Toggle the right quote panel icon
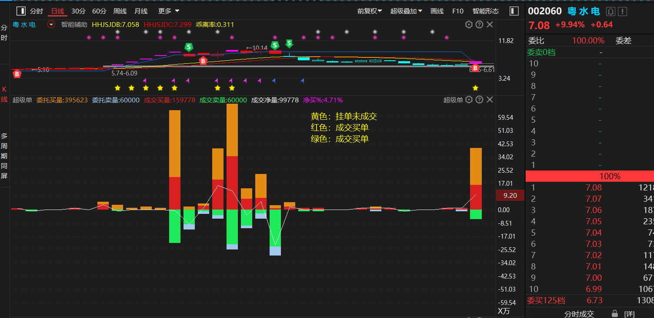The height and width of the screenshot is (318, 654). (x=514, y=11)
